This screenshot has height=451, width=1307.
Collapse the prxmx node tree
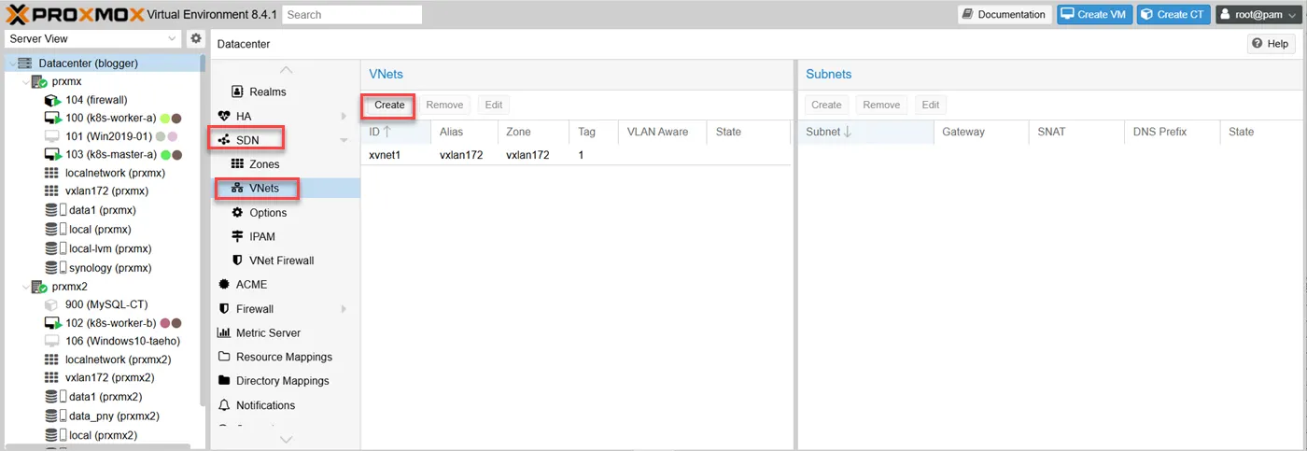point(25,82)
